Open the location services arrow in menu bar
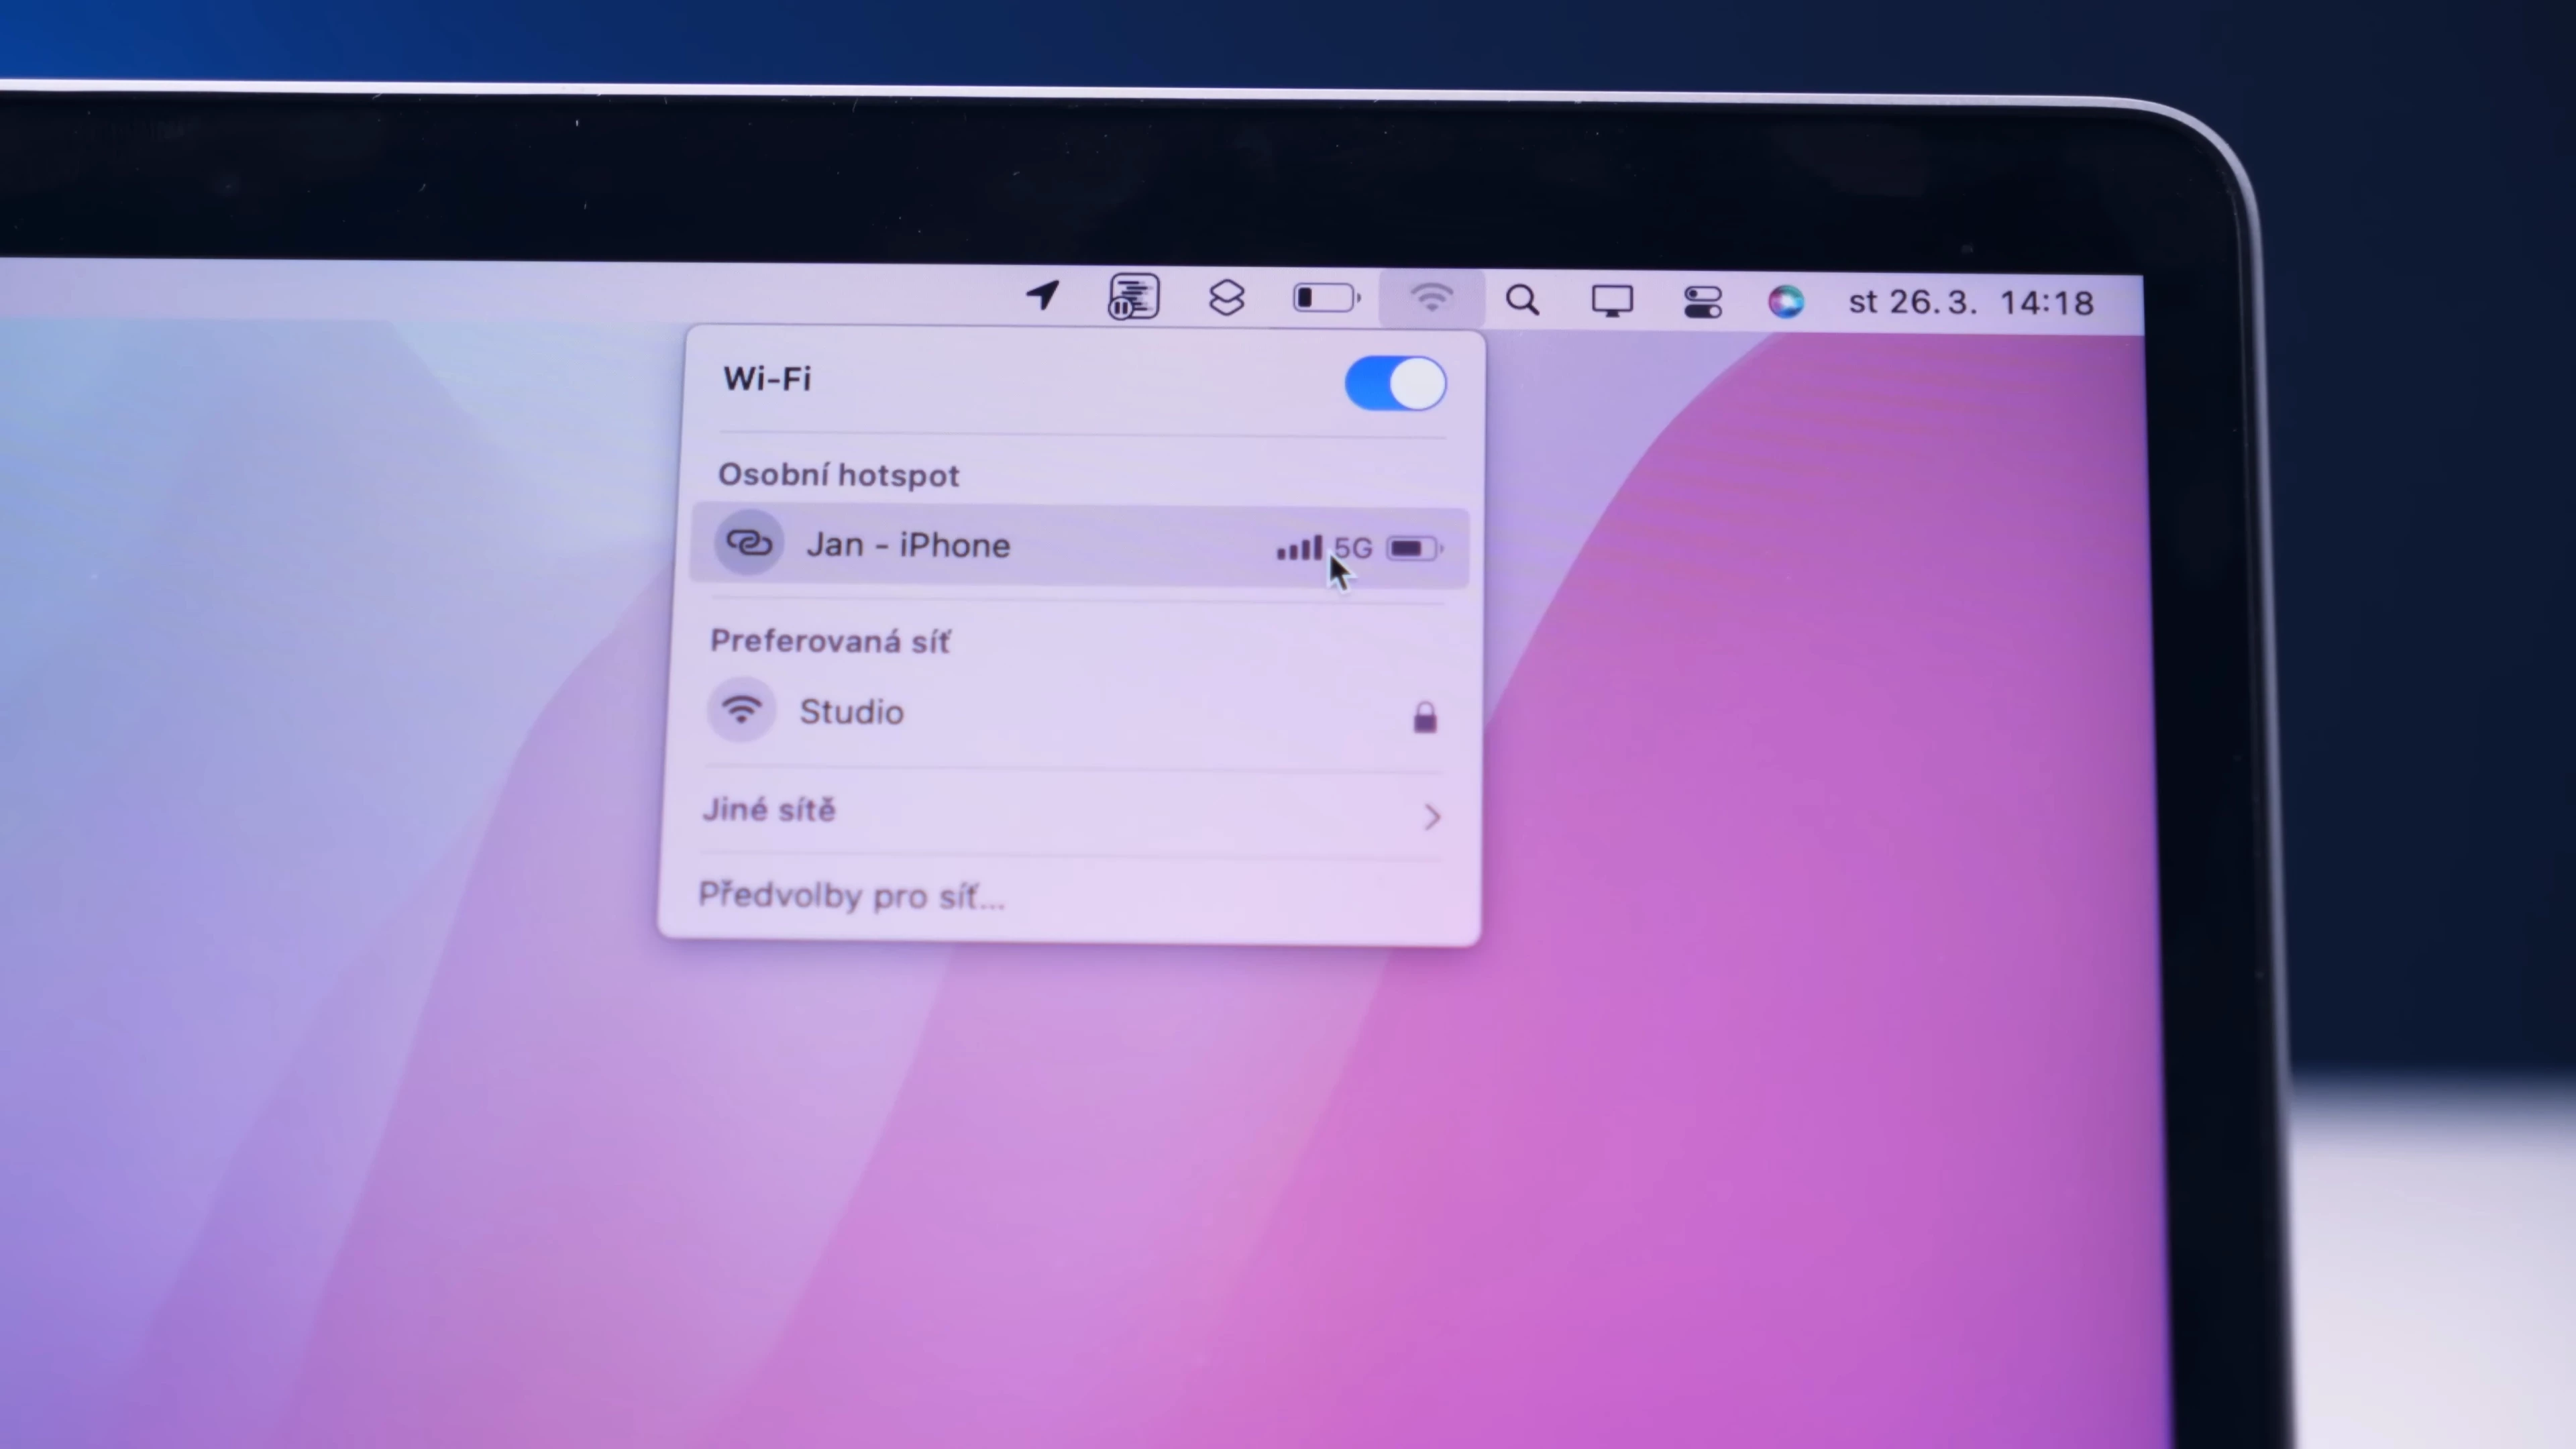2576x1449 pixels. (x=1042, y=295)
